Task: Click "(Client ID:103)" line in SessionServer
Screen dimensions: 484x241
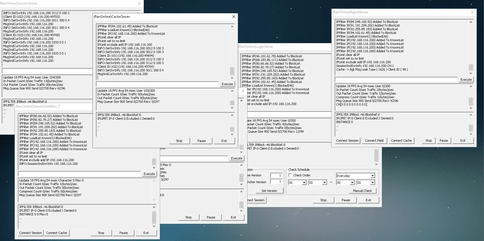Action: [x=31, y=35]
